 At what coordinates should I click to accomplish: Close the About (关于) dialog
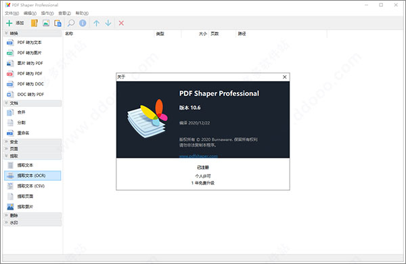(285, 77)
